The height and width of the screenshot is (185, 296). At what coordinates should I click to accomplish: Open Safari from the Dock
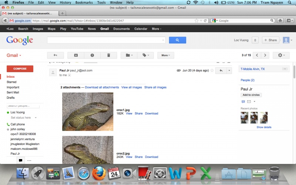tap(84, 174)
